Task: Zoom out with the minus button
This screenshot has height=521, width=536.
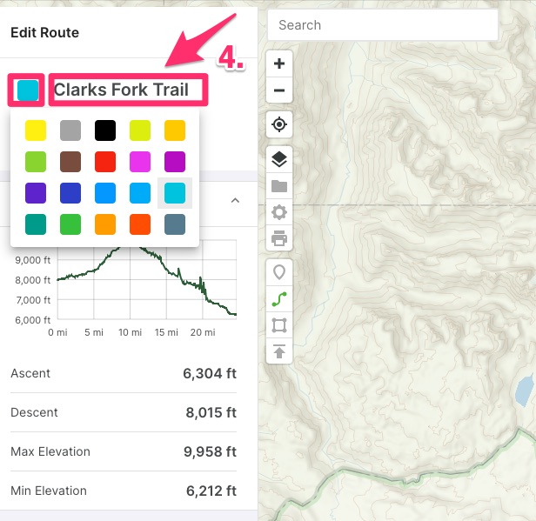Action: [x=279, y=90]
